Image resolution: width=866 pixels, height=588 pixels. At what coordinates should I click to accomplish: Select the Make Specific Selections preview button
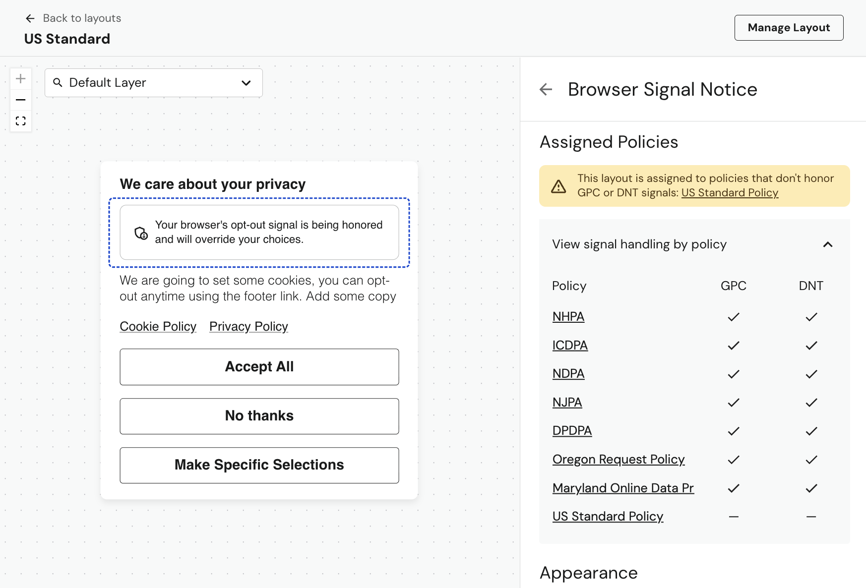click(x=259, y=465)
